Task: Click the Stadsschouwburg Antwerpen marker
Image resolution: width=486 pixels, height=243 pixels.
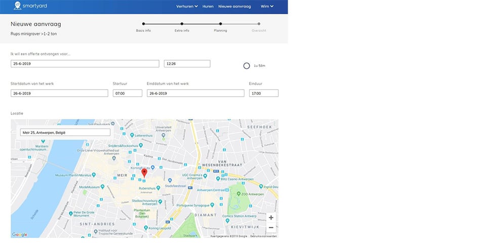Action: click(x=160, y=202)
